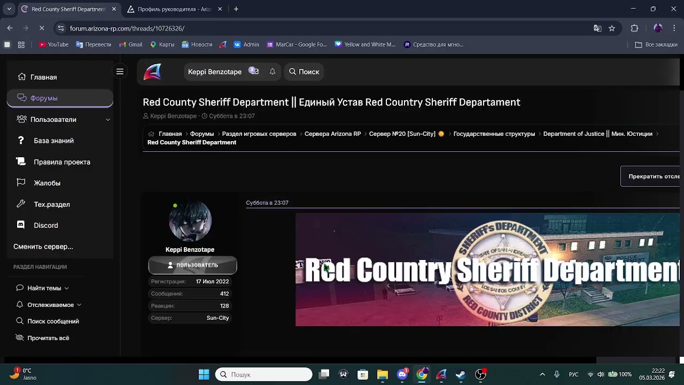This screenshot has height=385, width=684.
Task: Show hidden system tray icons
Action: 542,374
